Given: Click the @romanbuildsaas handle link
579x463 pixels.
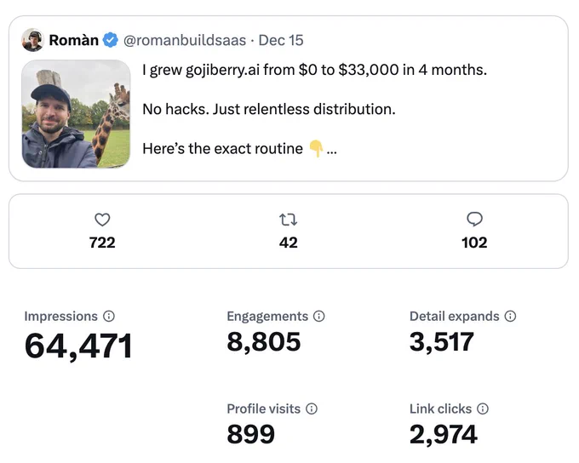Looking at the screenshot, I should [x=185, y=40].
